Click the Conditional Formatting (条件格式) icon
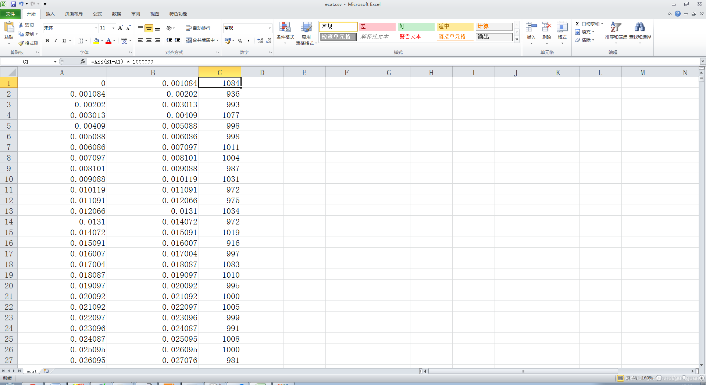This screenshot has width=706, height=385. [x=285, y=27]
